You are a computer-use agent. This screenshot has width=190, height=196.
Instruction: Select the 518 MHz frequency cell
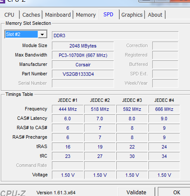click(100, 109)
